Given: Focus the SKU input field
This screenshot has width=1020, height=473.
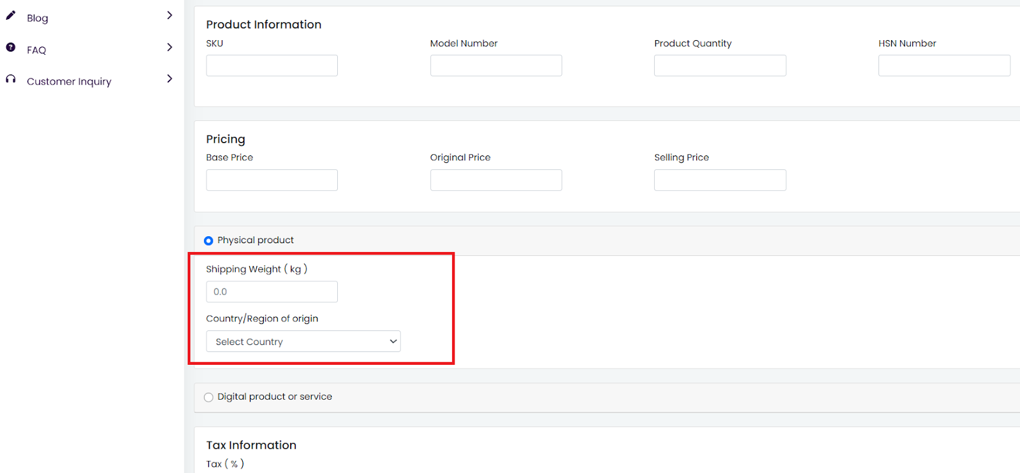Looking at the screenshot, I should (272, 66).
